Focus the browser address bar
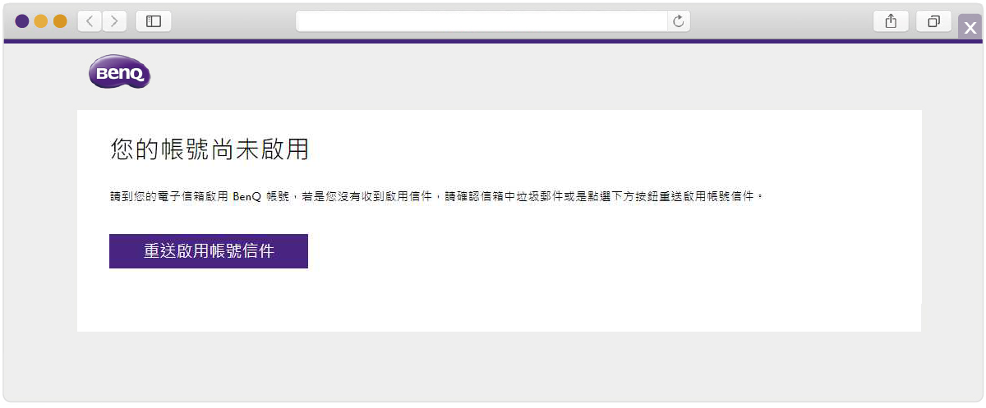This screenshot has height=408, width=986. pyautogui.click(x=493, y=21)
